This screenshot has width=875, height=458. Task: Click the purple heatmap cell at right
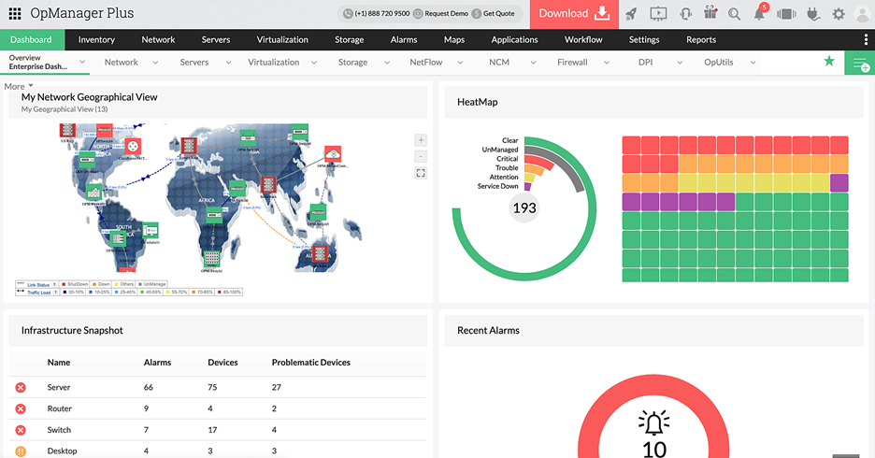[x=839, y=182]
